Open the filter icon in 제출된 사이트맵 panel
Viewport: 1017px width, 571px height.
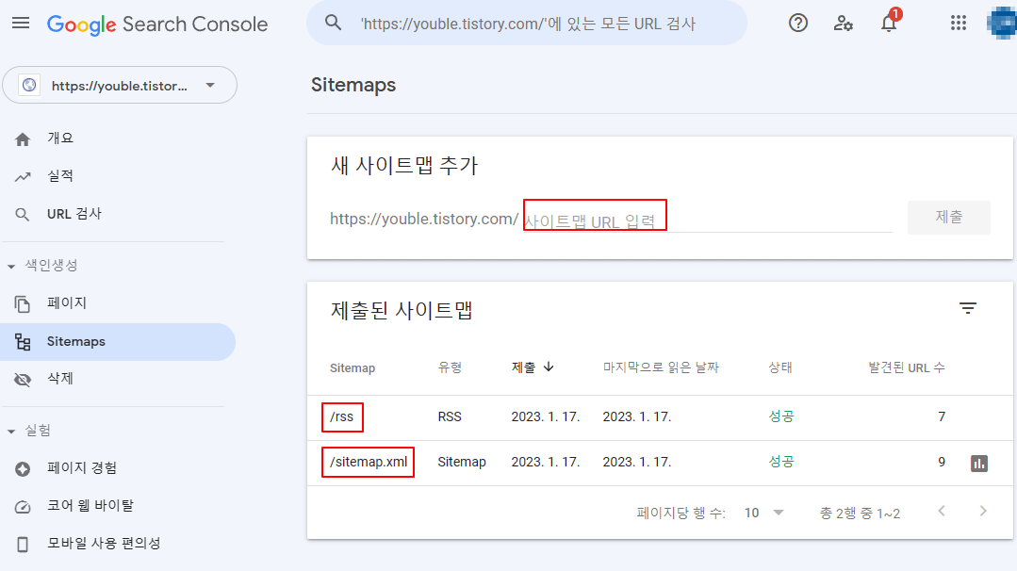coord(968,307)
